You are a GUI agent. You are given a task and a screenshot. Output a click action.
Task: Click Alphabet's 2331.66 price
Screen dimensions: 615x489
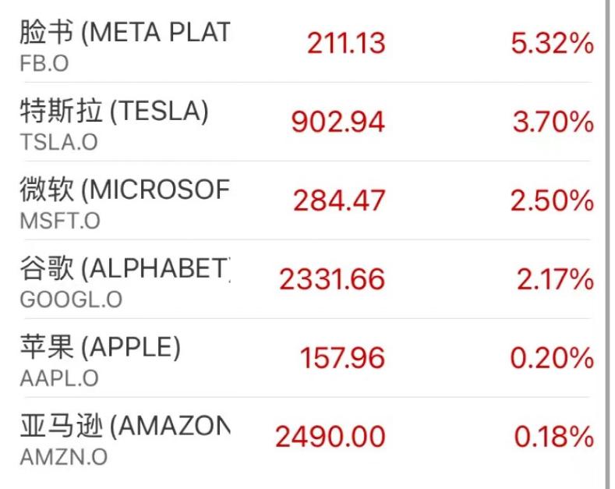(x=332, y=279)
